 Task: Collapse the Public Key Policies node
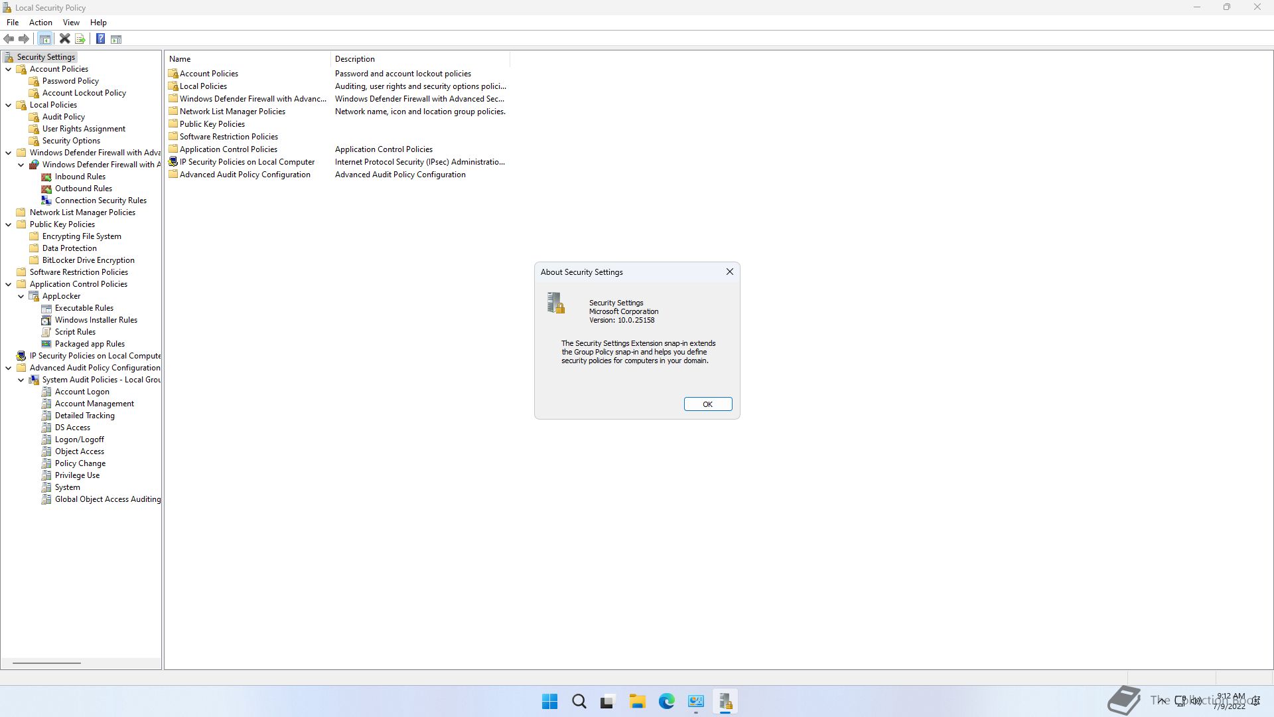(x=9, y=224)
